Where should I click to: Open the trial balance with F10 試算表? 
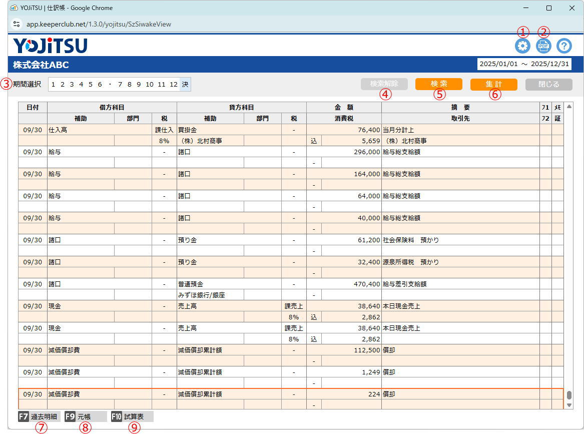pos(132,416)
